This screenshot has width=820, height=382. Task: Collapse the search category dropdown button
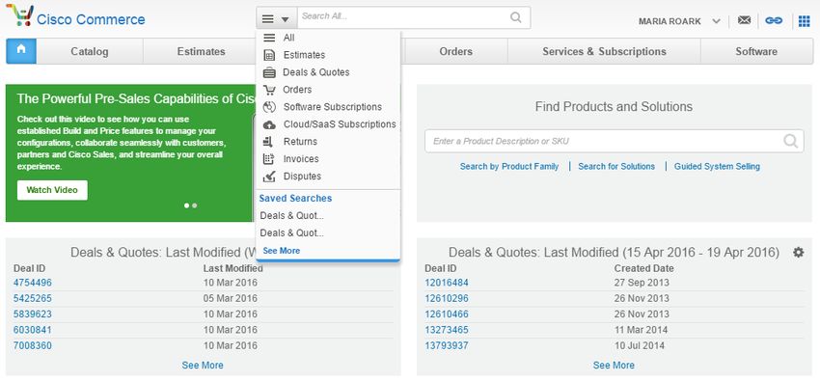click(276, 18)
